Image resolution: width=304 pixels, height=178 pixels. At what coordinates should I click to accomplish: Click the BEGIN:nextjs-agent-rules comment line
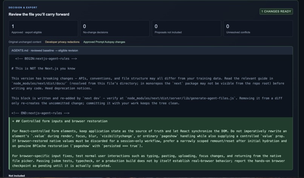46,58
